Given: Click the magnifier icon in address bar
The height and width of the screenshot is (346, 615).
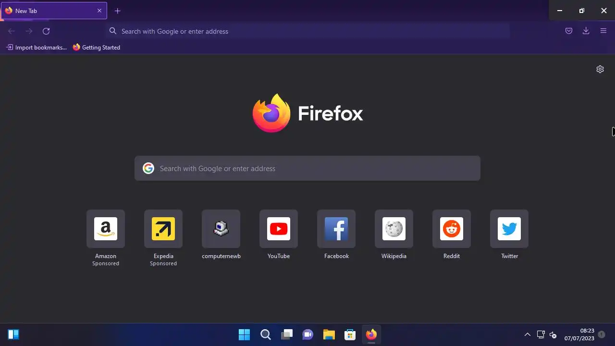Looking at the screenshot, I should [113, 31].
